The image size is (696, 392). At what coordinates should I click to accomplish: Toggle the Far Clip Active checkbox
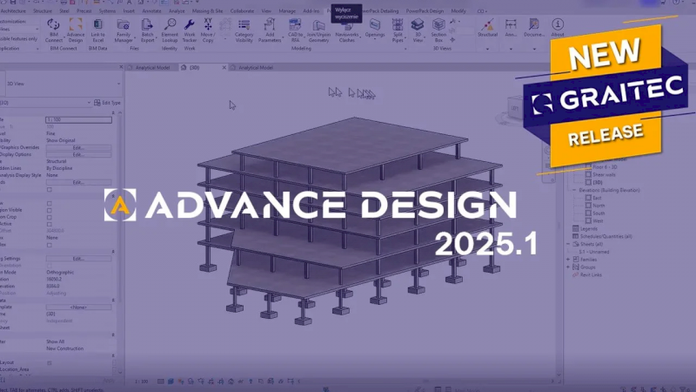(50, 225)
